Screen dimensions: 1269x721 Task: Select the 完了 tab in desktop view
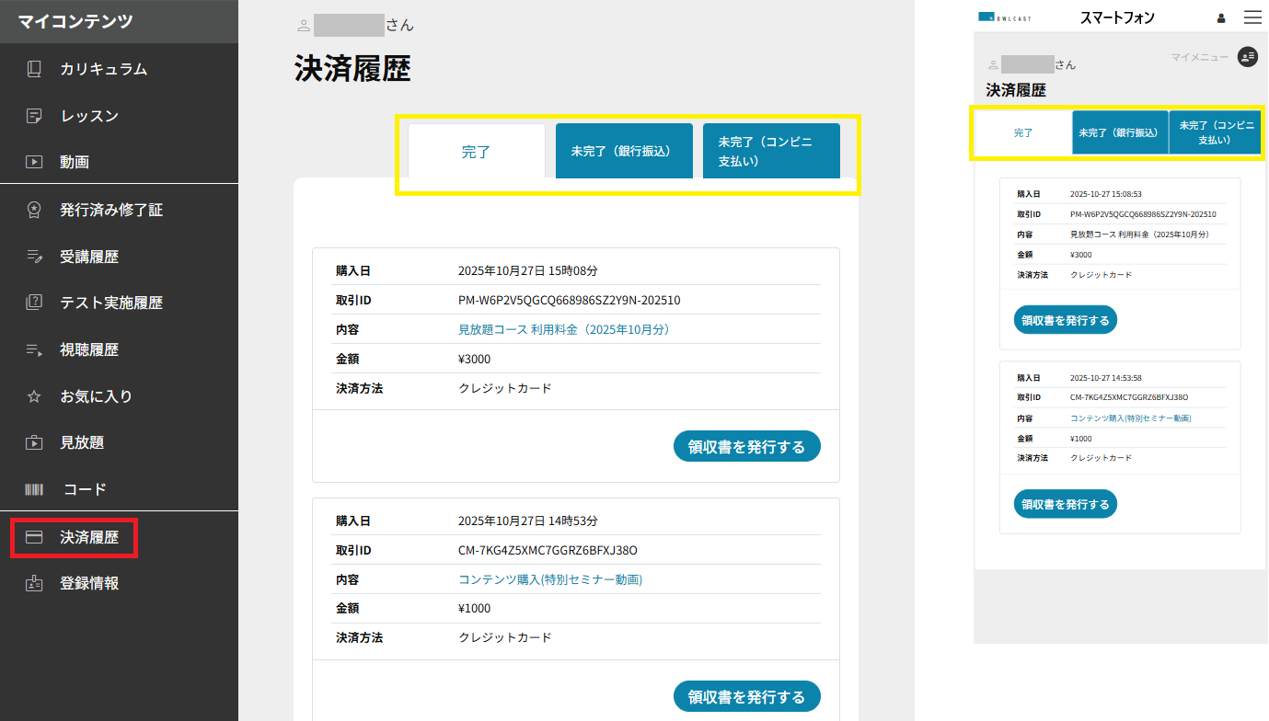point(476,152)
